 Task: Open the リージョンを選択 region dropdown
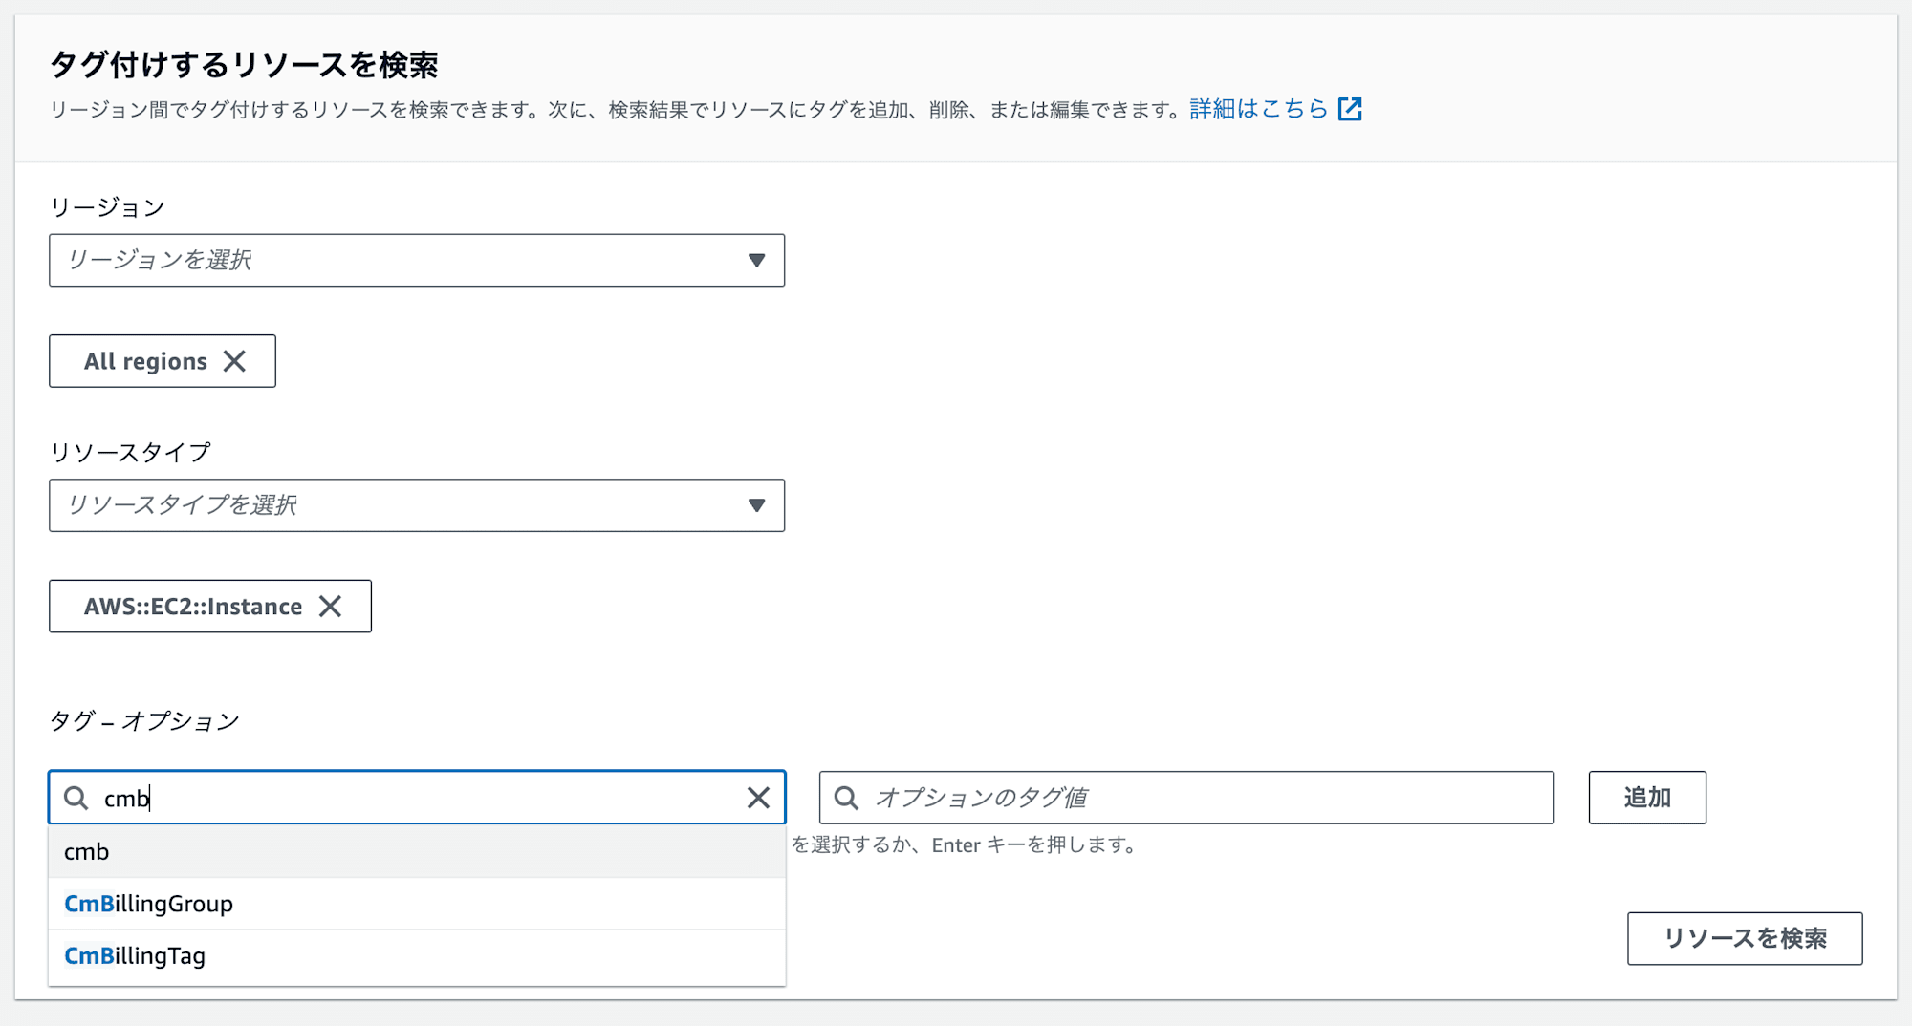(417, 260)
